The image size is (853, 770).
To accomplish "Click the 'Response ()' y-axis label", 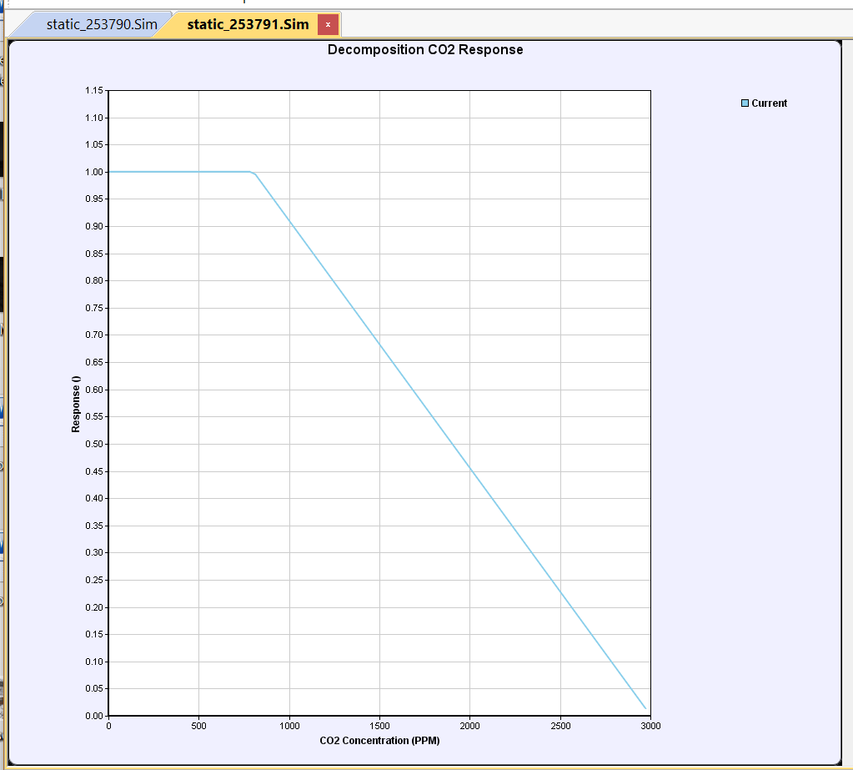I will 76,405.
